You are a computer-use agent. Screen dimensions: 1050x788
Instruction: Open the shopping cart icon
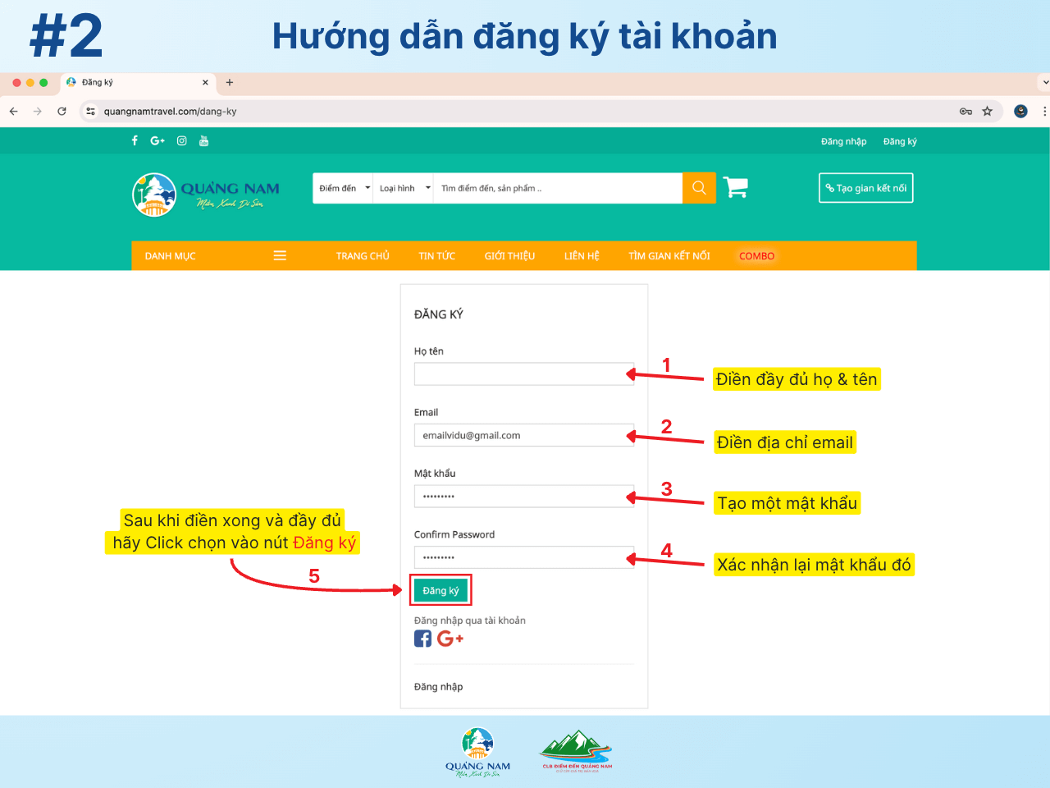click(x=735, y=188)
